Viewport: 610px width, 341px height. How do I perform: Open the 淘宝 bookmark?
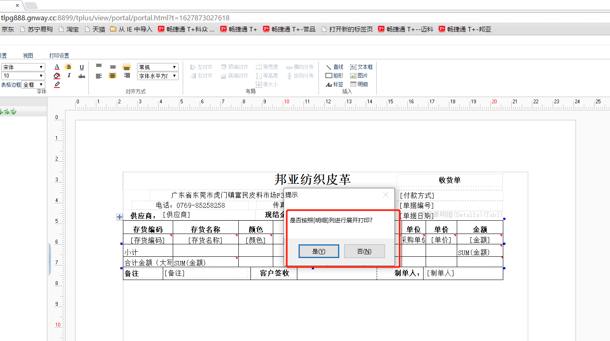pyautogui.click(x=69, y=29)
